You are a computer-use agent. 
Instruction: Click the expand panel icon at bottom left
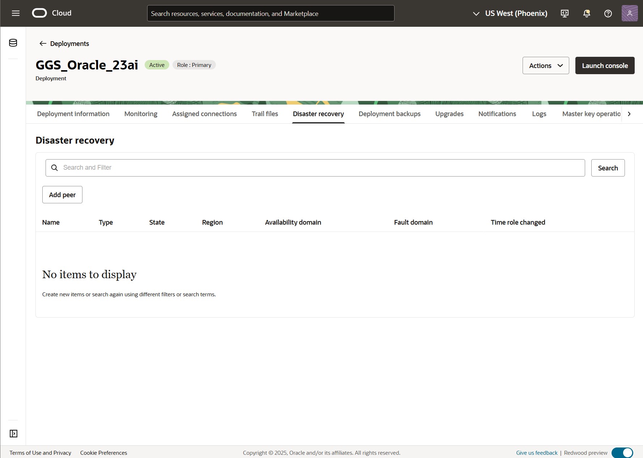click(13, 433)
